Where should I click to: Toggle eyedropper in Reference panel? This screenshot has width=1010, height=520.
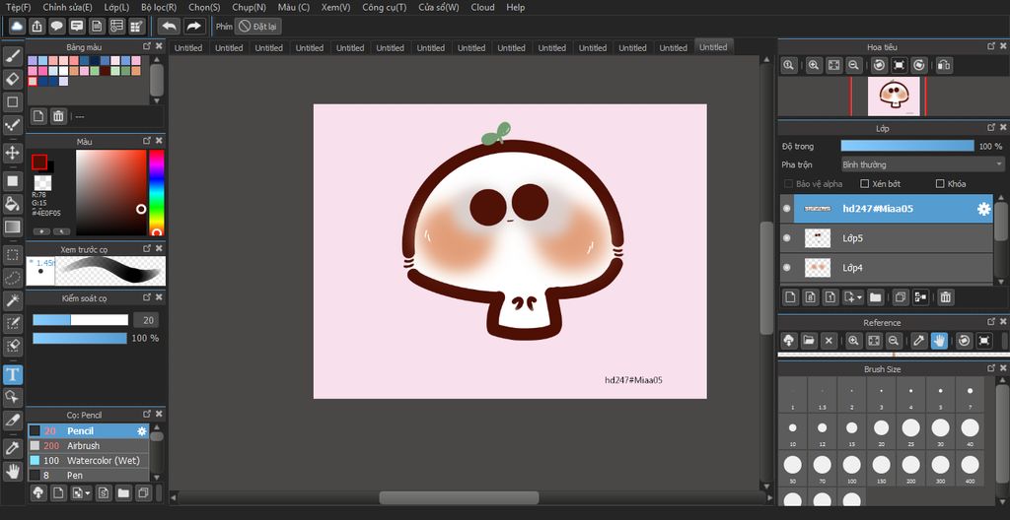[919, 341]
